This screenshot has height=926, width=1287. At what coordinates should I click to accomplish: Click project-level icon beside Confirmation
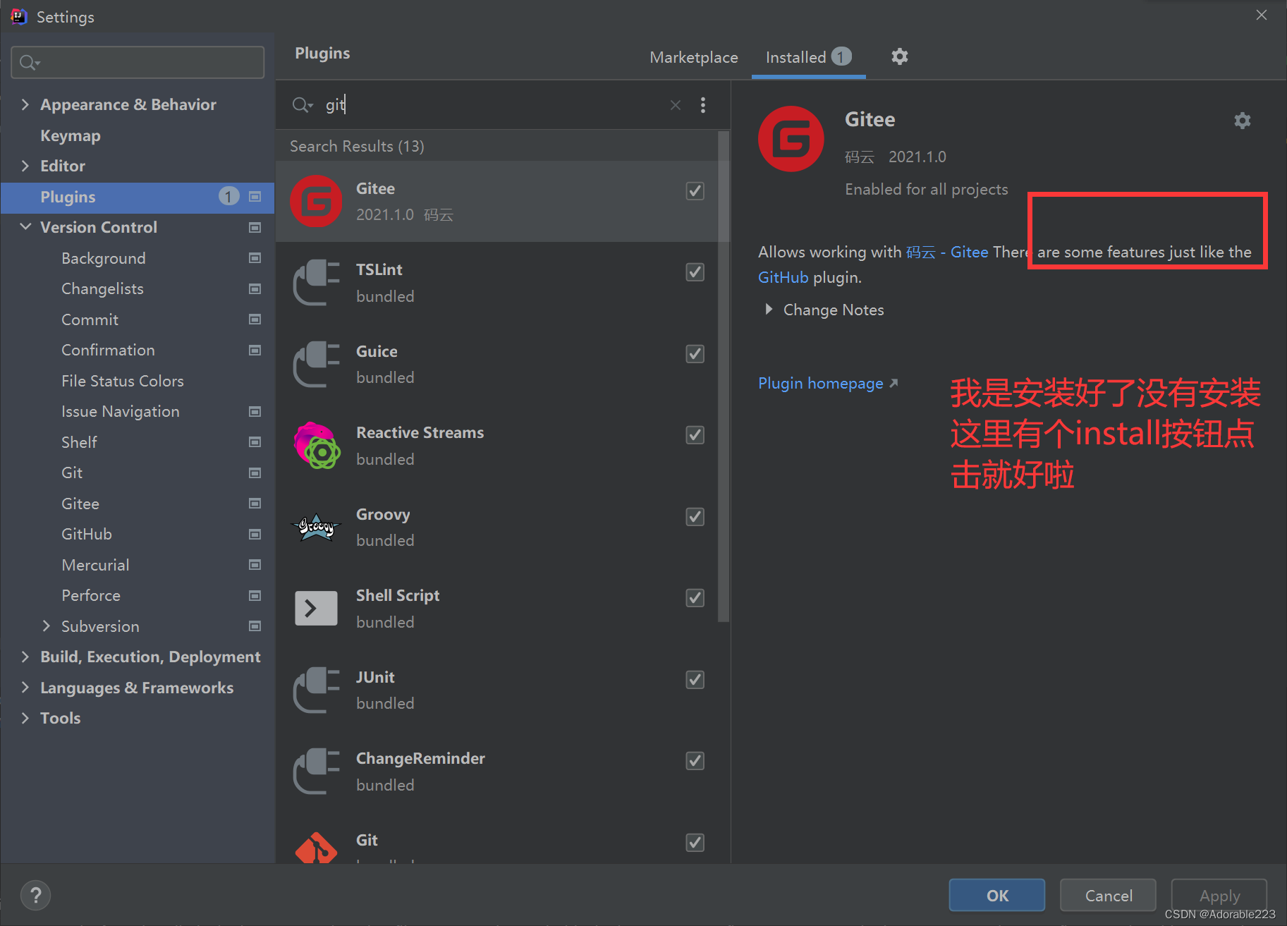point(255,350)
